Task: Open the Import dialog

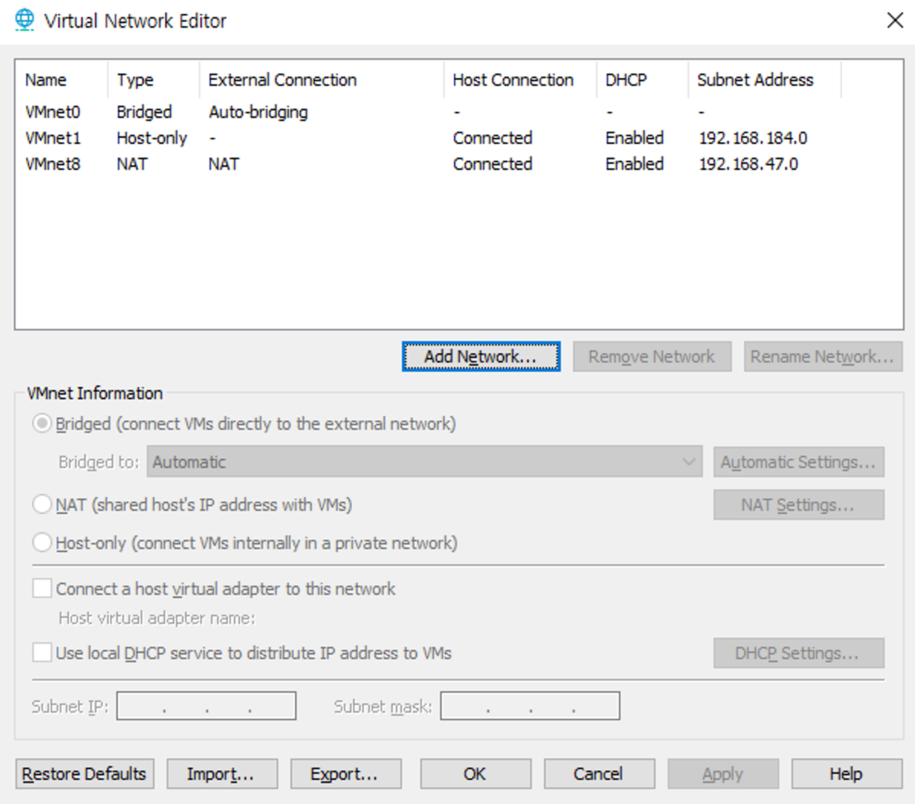Action: tap(222, 774)
